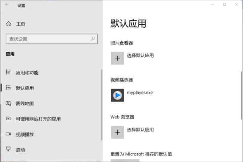Click the 默认应用 sidebar icon
Viewport: 243px width, 162px height.
(8, 87)
